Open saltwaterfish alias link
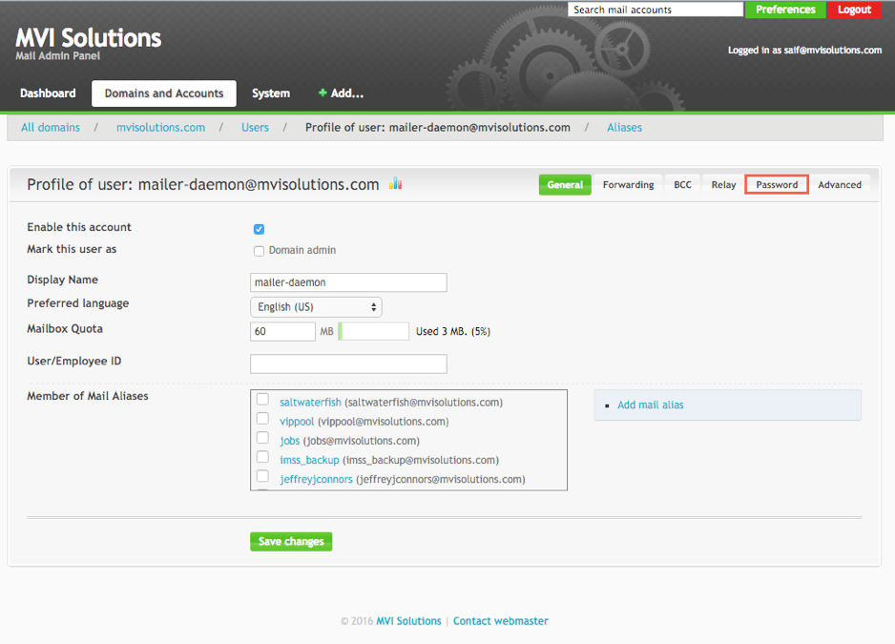 (310, 402)
